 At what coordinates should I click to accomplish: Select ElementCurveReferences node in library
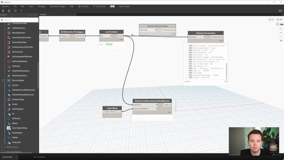point(23,90)
